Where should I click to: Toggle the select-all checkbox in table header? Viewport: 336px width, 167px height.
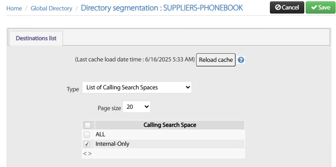pyautogui.click(x=88, y=125)
